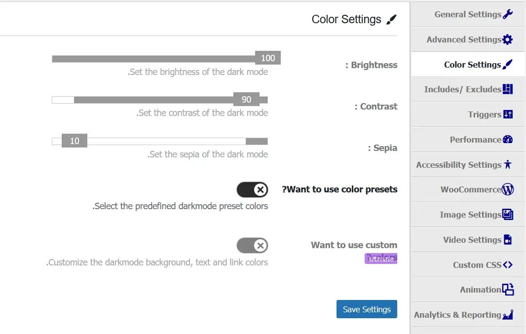The image size is (526, 334).
Task: Switch to the Color Settings tab
Action: [472, 65]
